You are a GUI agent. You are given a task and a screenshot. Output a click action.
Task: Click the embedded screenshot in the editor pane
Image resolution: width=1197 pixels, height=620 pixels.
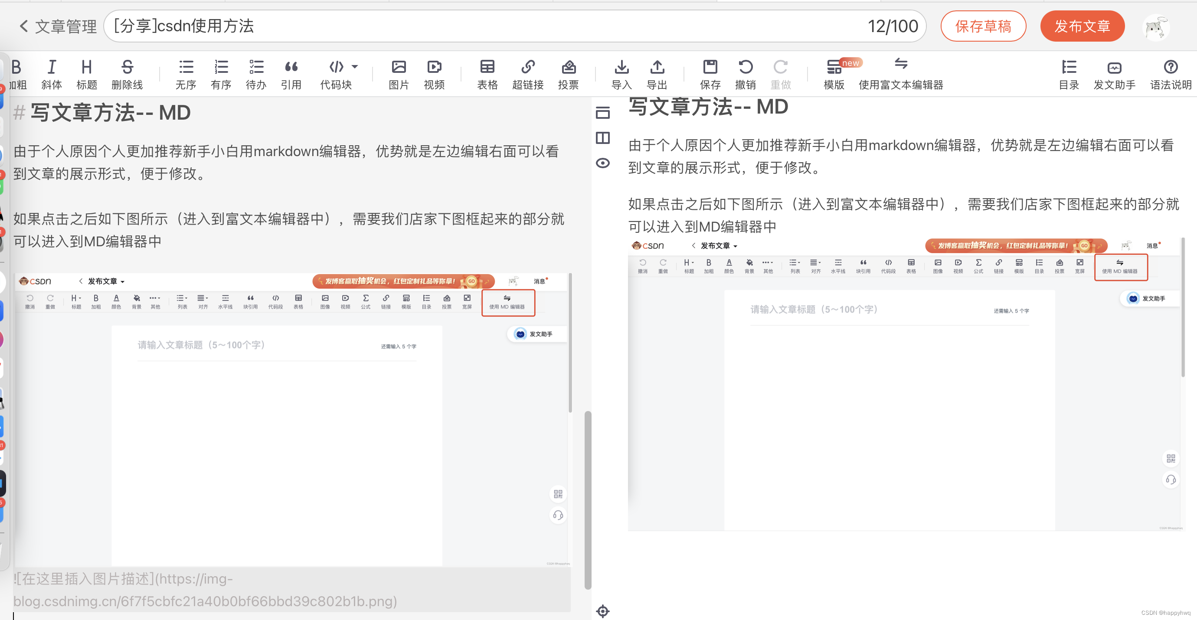[x=292, y=420]
